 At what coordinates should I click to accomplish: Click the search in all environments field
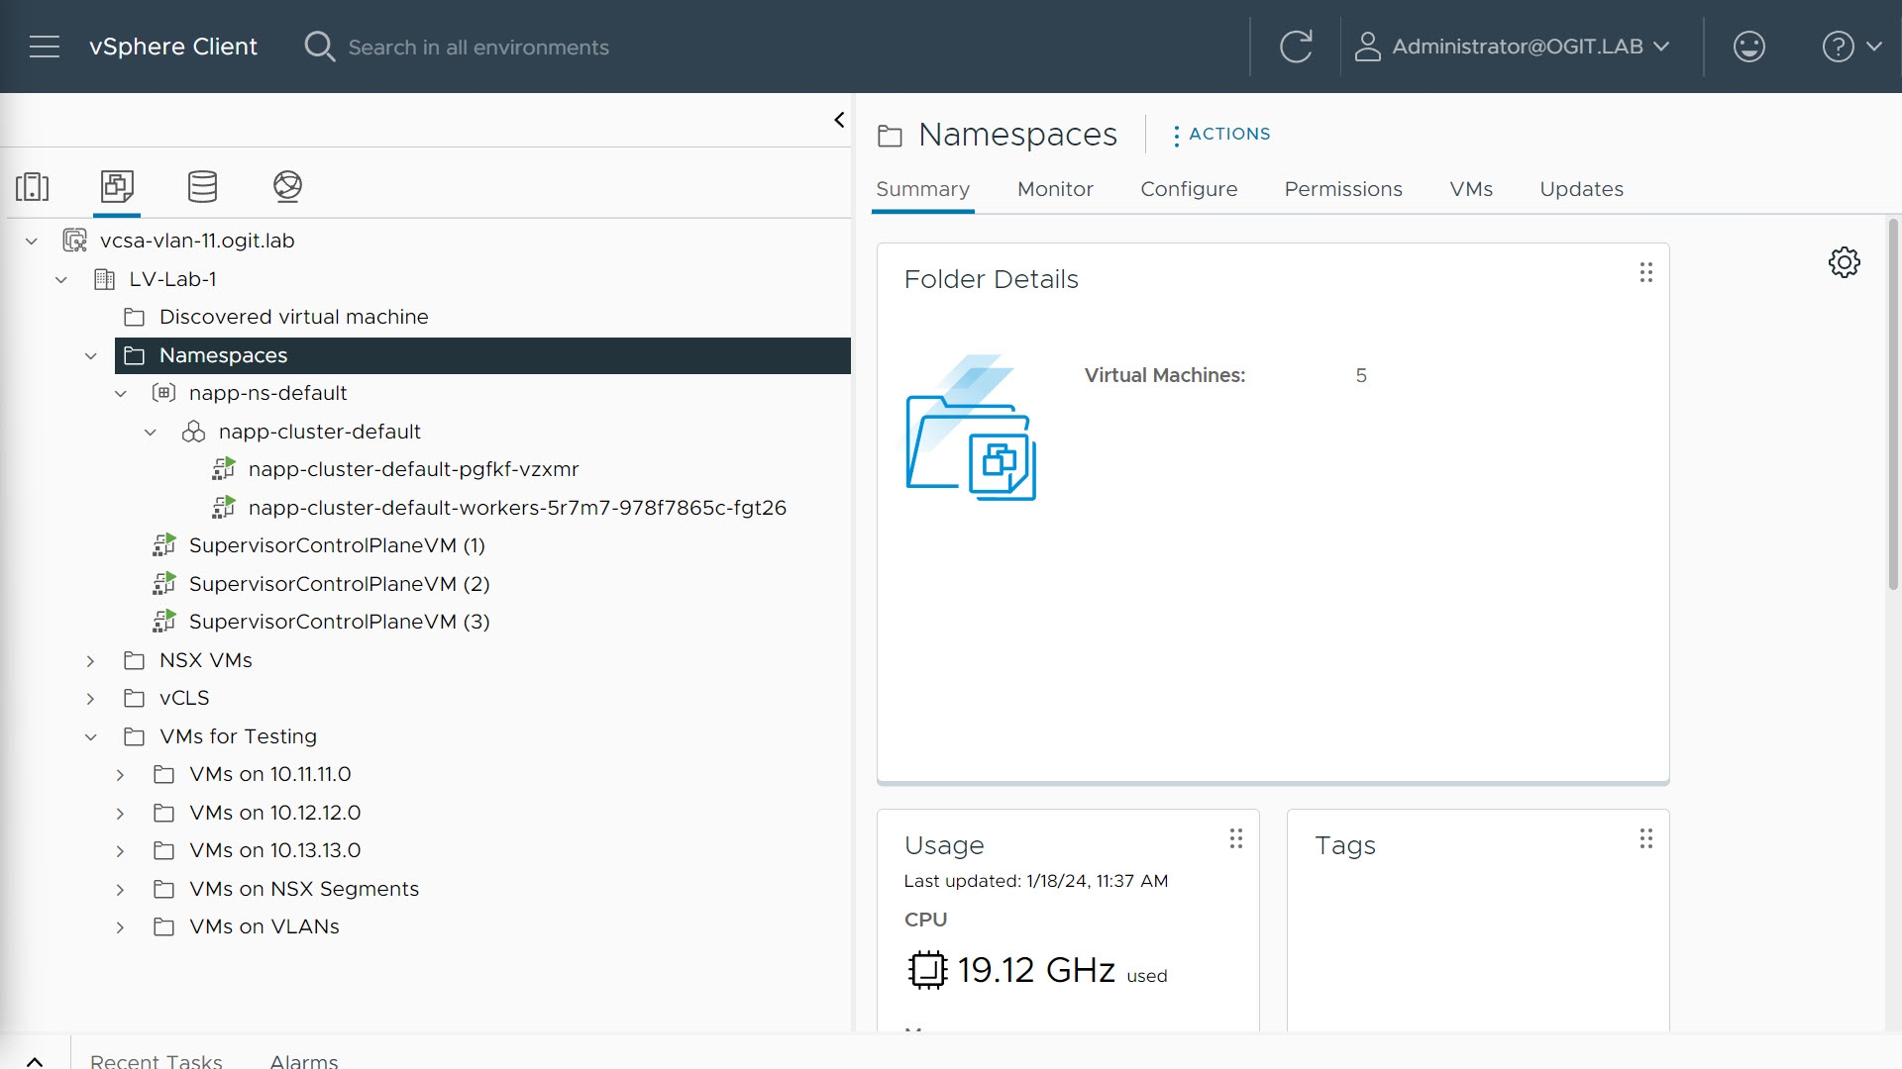(478, 48)
